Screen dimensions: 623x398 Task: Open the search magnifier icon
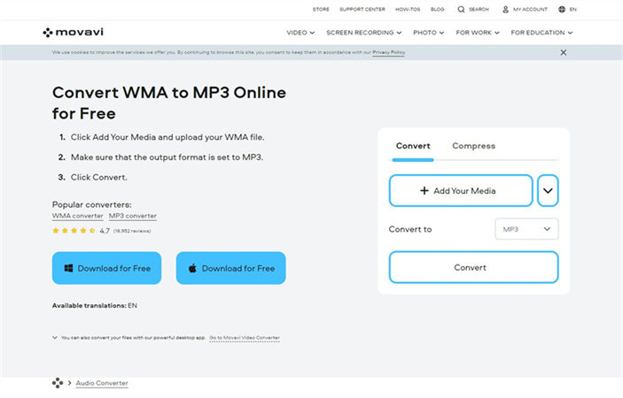461,9
